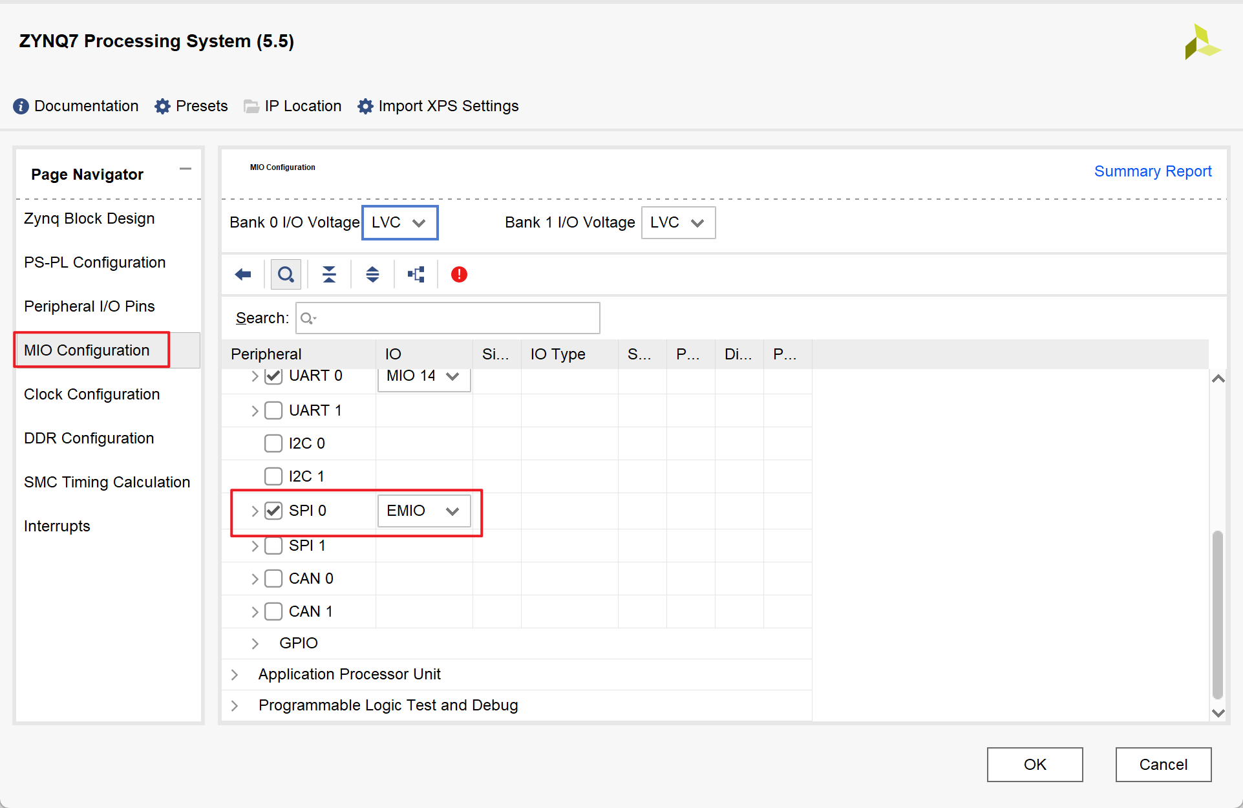The height and width of the screenshot is (808, 1243).
Task: Click the S... column header
Action: 643,354
